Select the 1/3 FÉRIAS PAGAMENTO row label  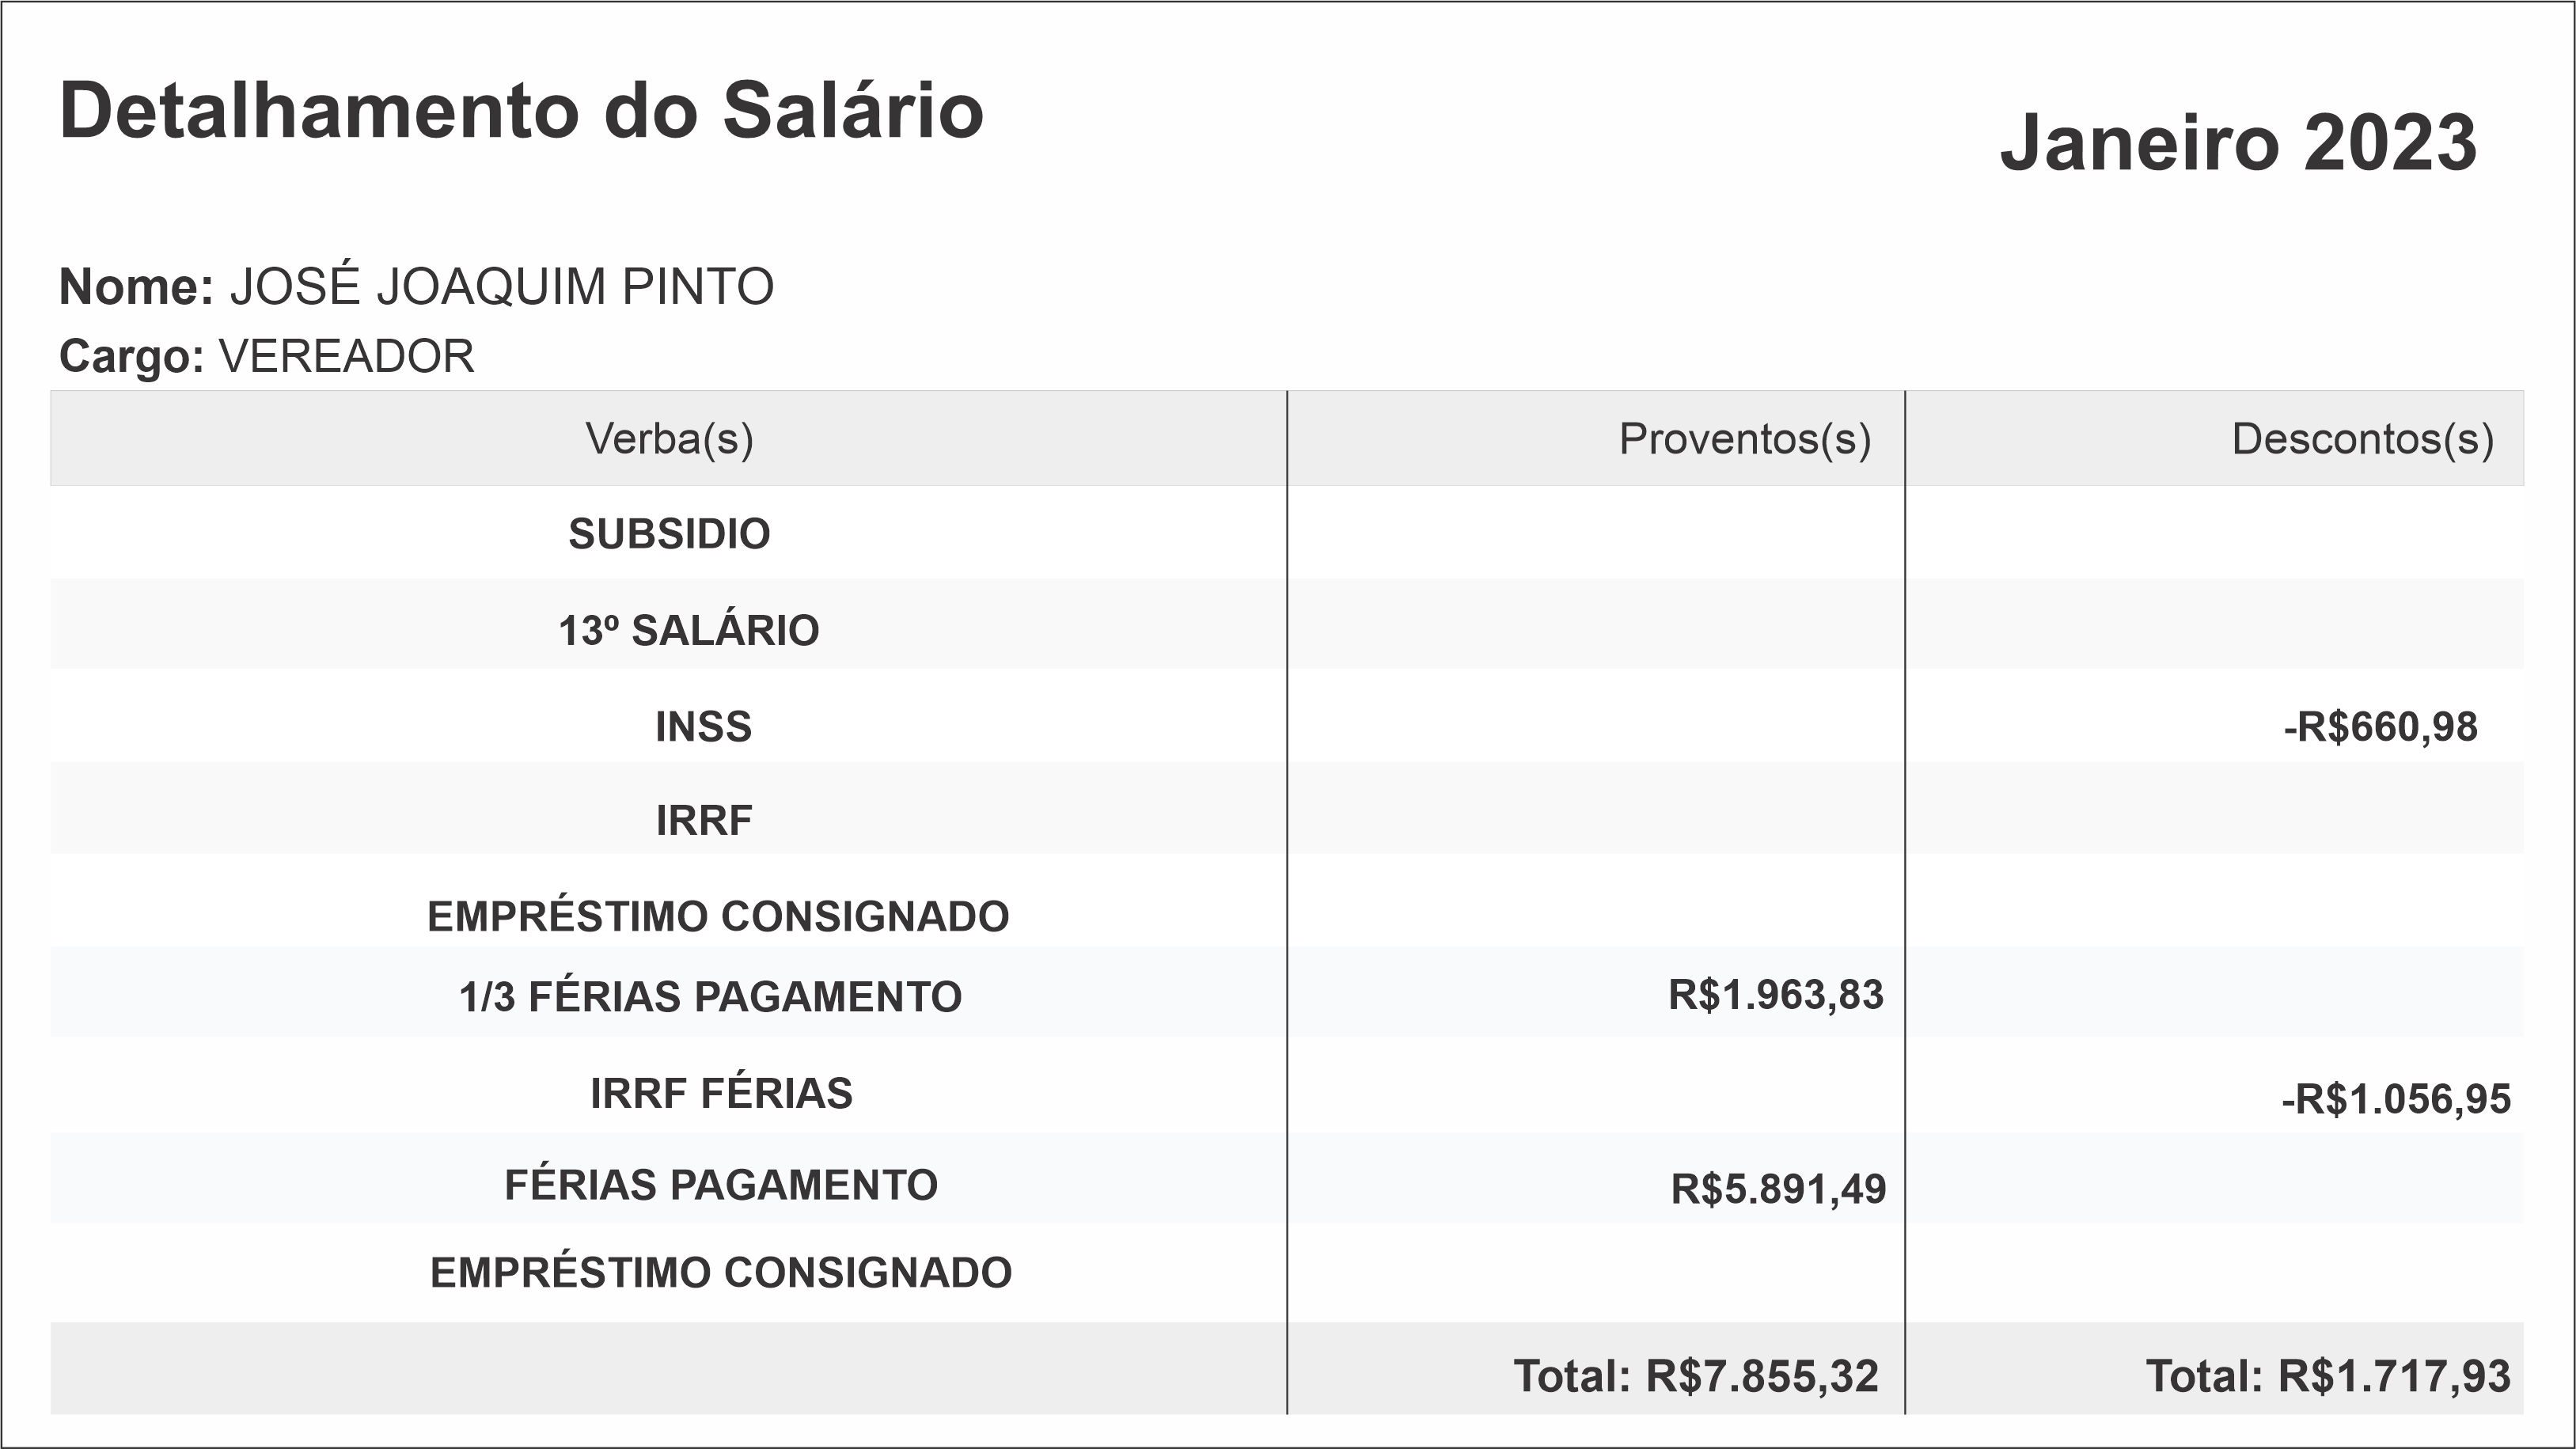pyautogui.click(x=710, y=997)
